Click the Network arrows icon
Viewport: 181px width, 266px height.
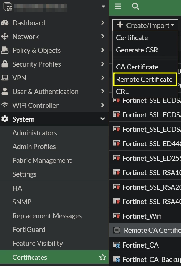[x=5, y=37]
